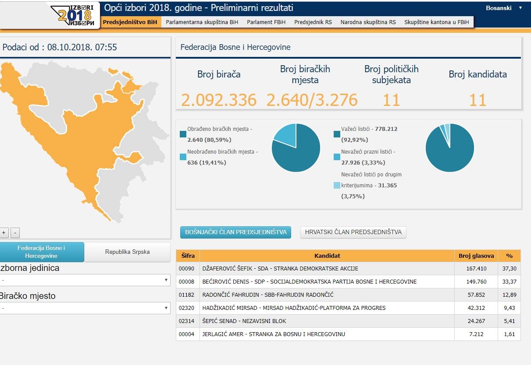This screenshot has height=365, width=531.
Task: Click the Nevažeći prazni listići legend square
Action: [x=337, y=157]
